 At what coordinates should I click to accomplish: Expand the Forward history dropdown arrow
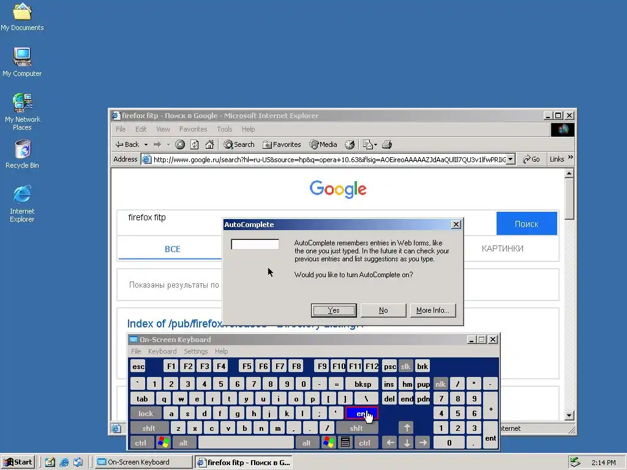pos(168,144)
